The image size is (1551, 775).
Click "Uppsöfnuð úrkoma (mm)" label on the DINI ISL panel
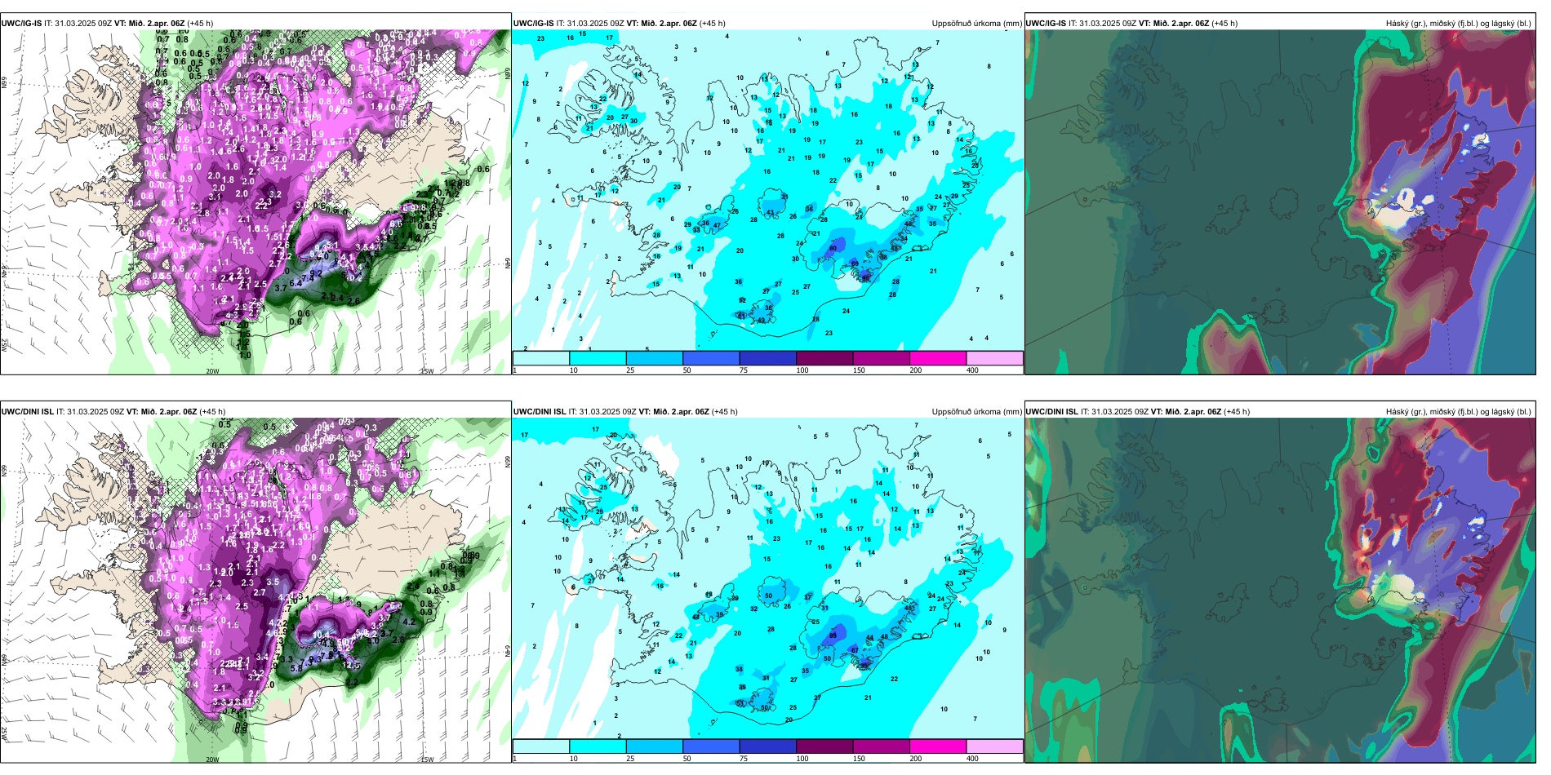(x=976, y=412)
